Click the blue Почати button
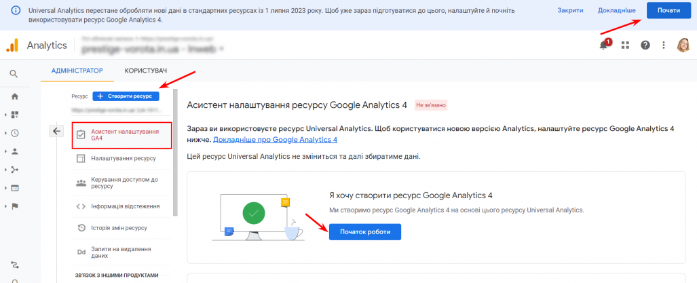The width and height of the screenshot is (697, 283). pyautogui.click(x=668, y=10)
